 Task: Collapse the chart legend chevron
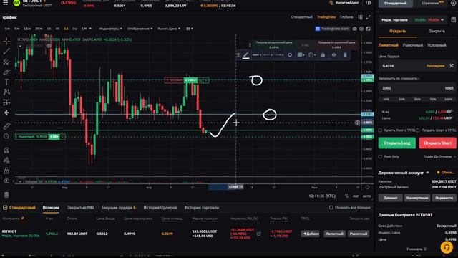coord(20,46)
